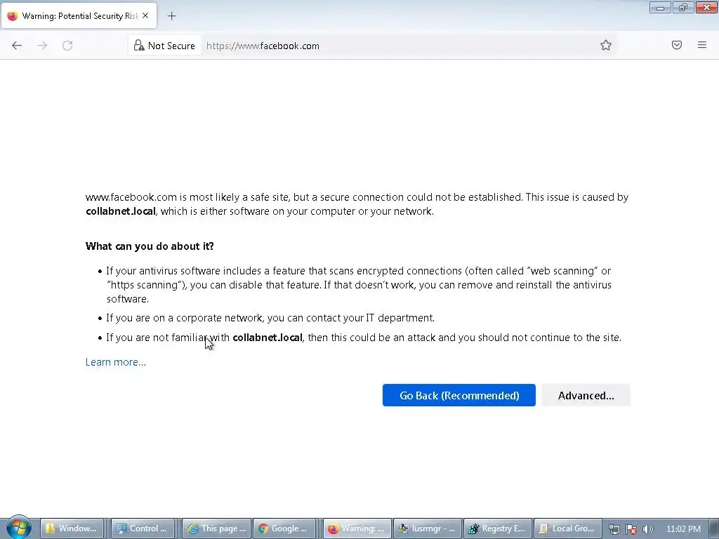Open the Advanced... options
The height and width of the screenshot is (539, 719).
click(x=586, y=395)
